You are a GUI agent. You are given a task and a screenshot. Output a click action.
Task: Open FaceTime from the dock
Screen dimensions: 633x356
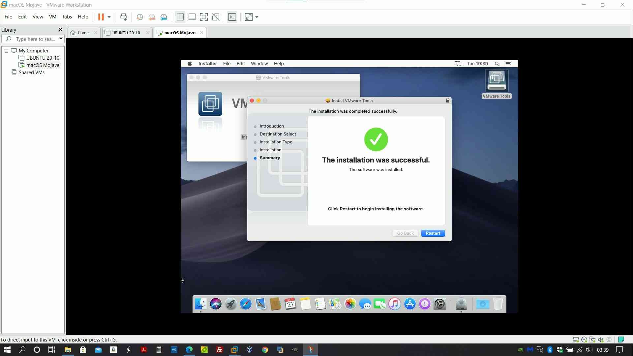click(380, 304)
